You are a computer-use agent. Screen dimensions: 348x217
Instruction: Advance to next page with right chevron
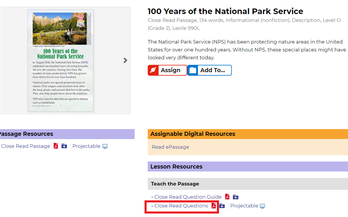click(125, 60)
